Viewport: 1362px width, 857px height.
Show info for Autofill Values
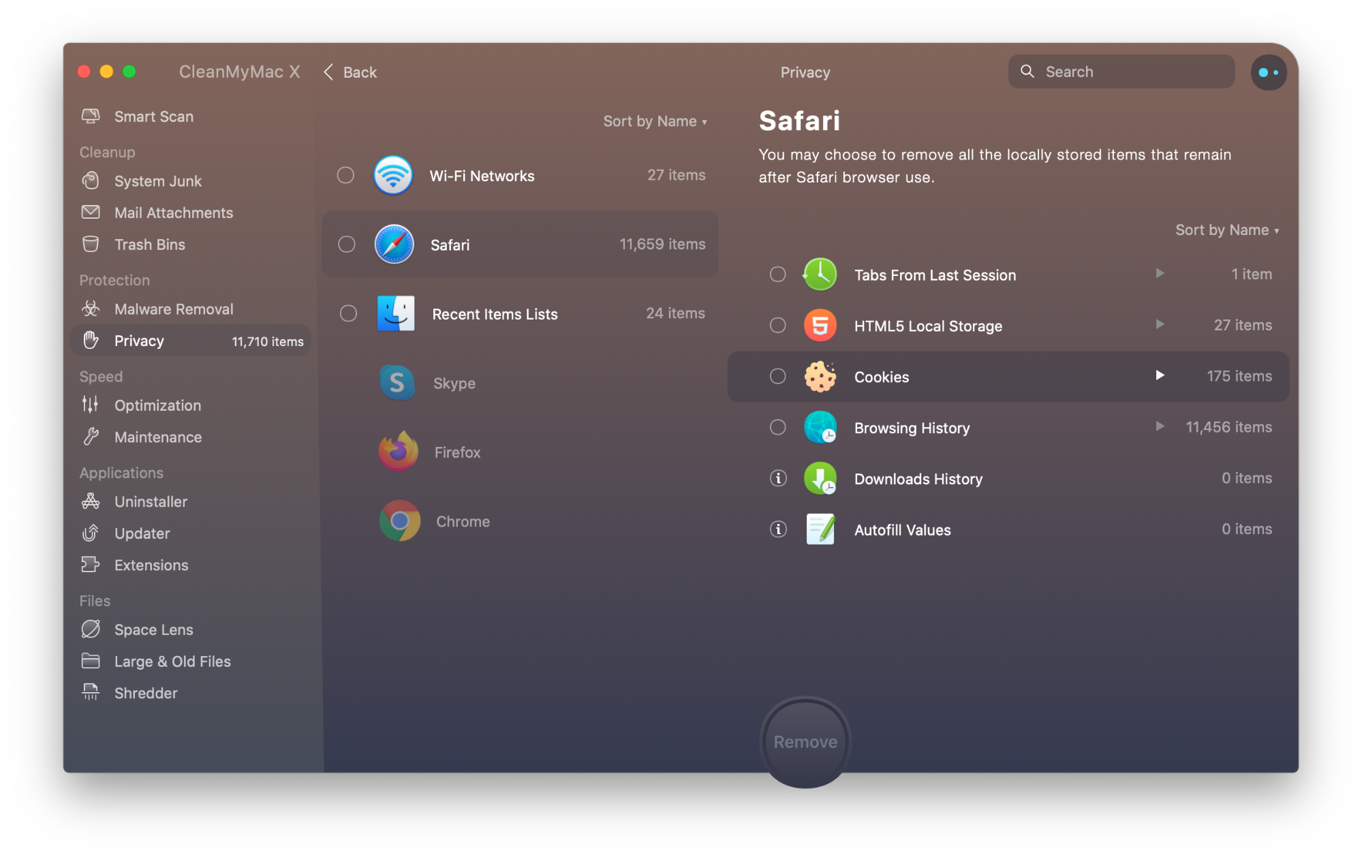pyautogui.click(x=777, y=529)
